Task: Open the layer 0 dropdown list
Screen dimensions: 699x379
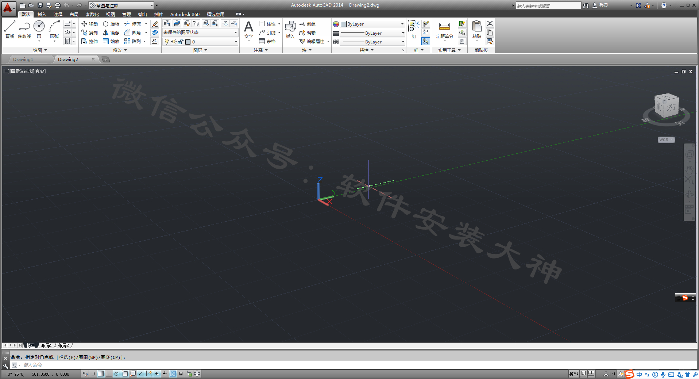Action: point(200,42)
